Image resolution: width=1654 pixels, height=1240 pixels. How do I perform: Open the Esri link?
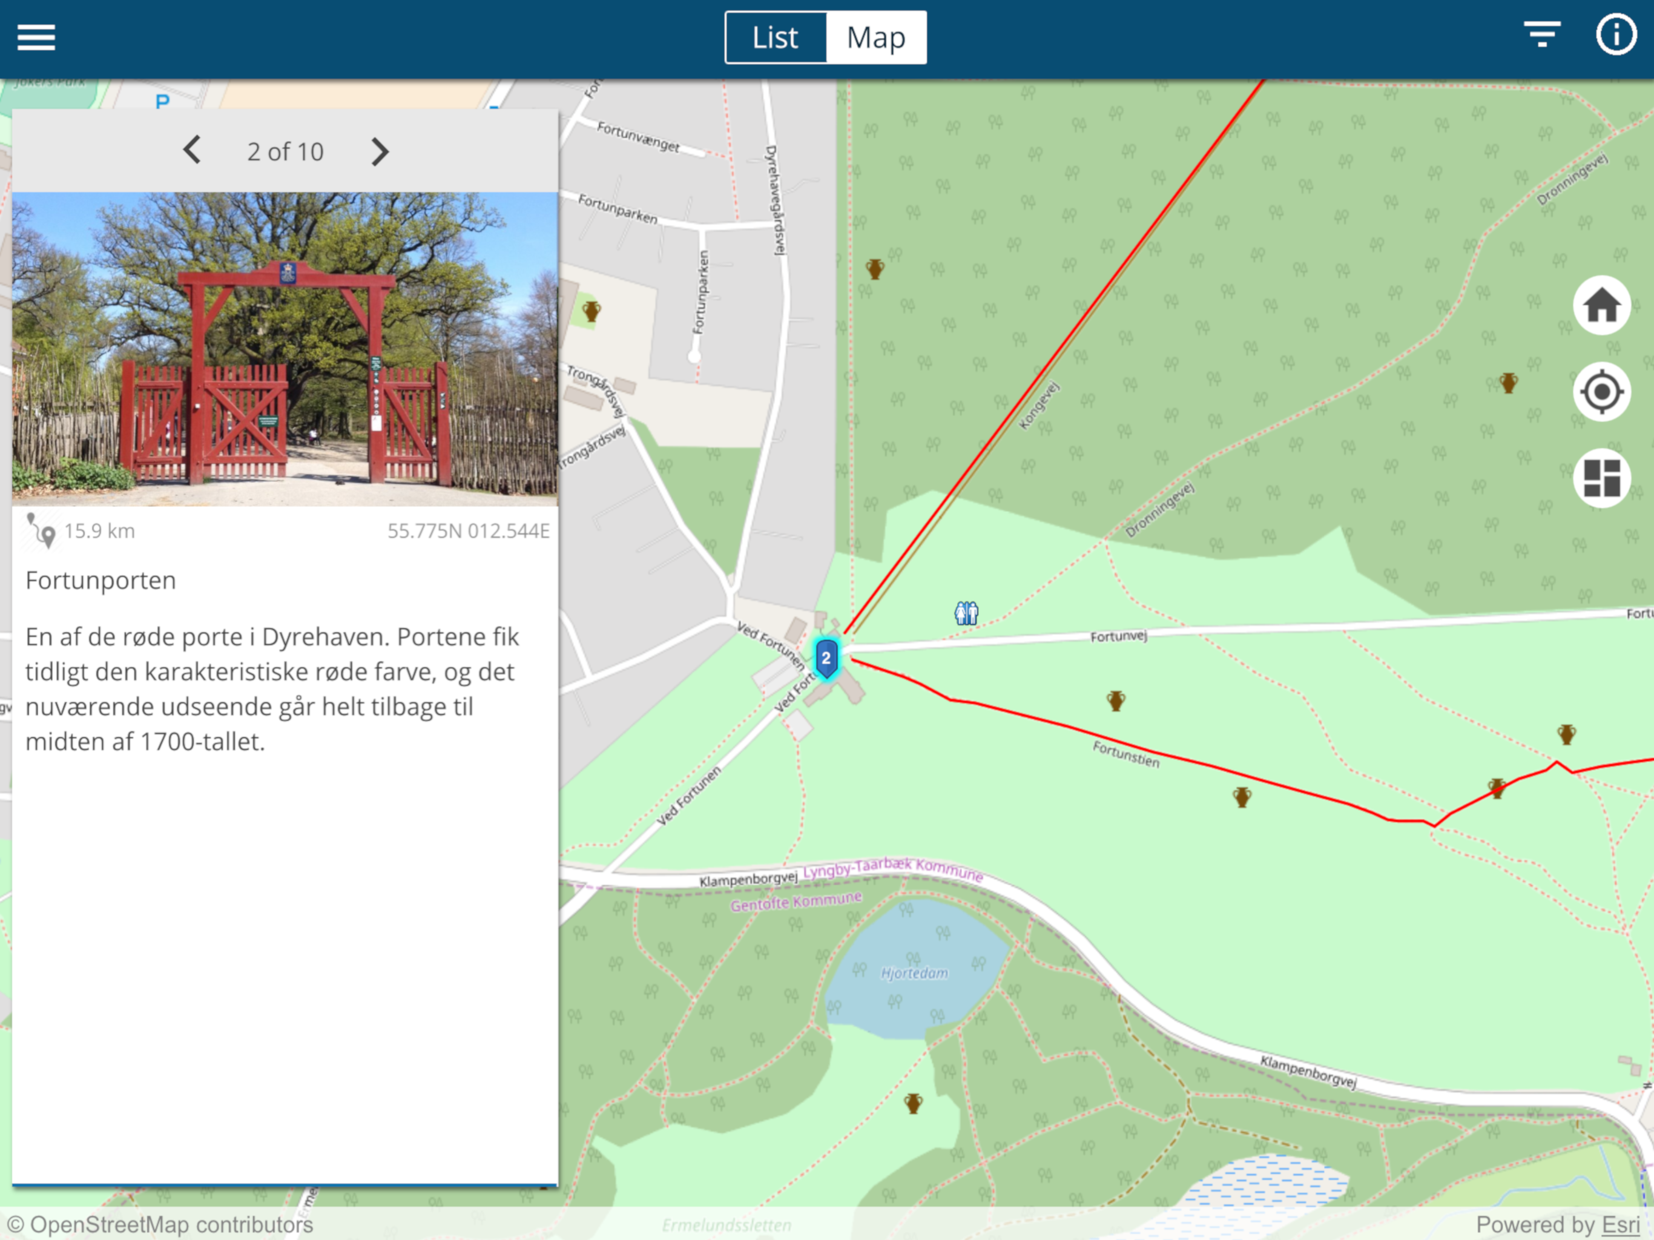[1620, 1224]
